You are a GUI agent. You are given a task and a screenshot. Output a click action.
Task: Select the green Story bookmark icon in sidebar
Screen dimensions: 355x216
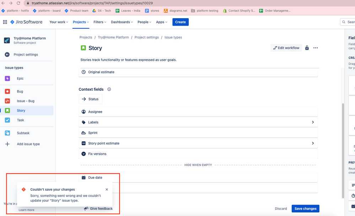(7, 110)
